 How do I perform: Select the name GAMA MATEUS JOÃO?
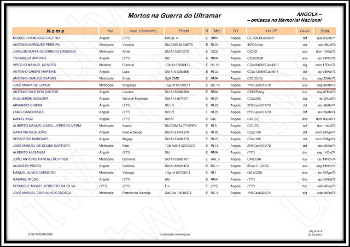pyautogui.click(x=30, y=133)
